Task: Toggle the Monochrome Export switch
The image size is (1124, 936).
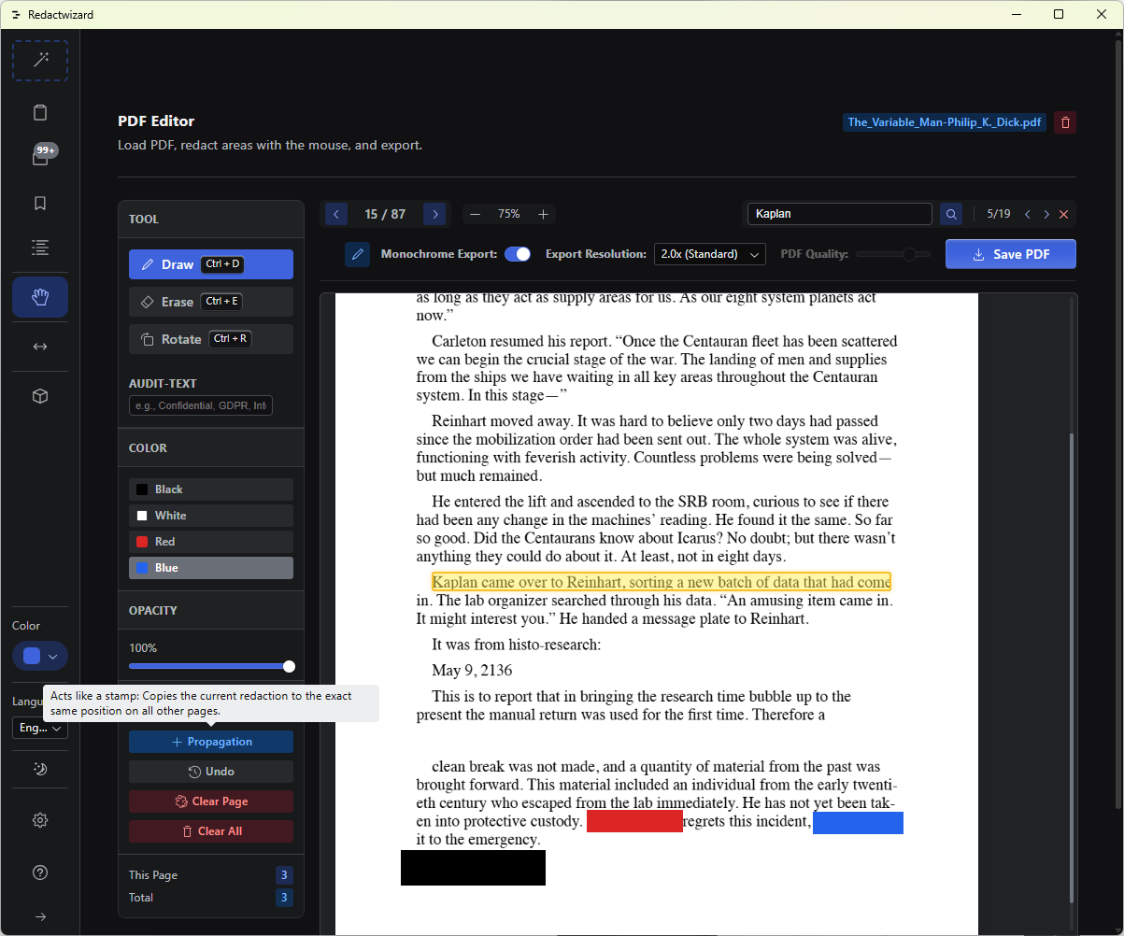Action: [x=518, y=254]
